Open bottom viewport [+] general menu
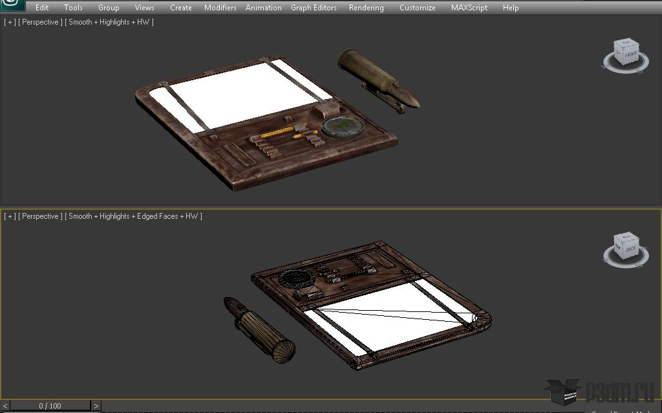 10,216
